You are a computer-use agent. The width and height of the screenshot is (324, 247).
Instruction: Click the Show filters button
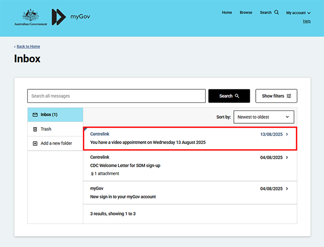[x=276, y=96]
